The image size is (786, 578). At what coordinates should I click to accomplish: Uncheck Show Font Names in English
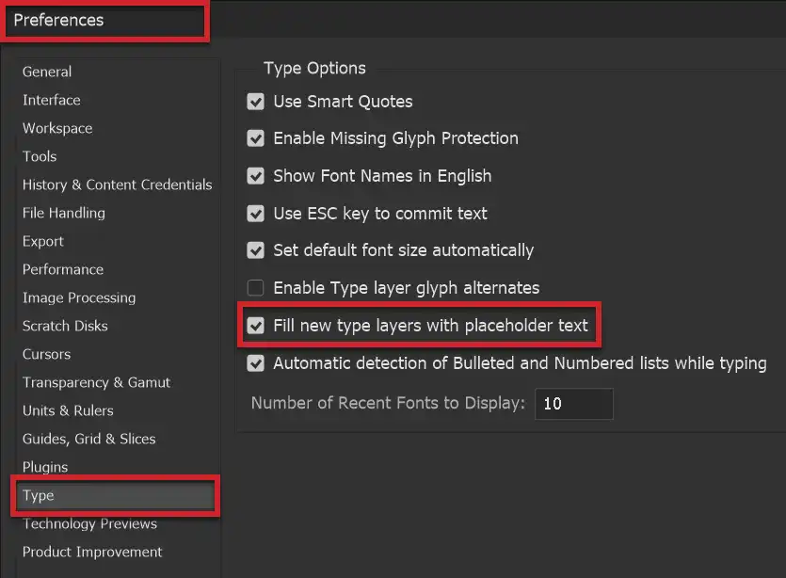point(255,176)
